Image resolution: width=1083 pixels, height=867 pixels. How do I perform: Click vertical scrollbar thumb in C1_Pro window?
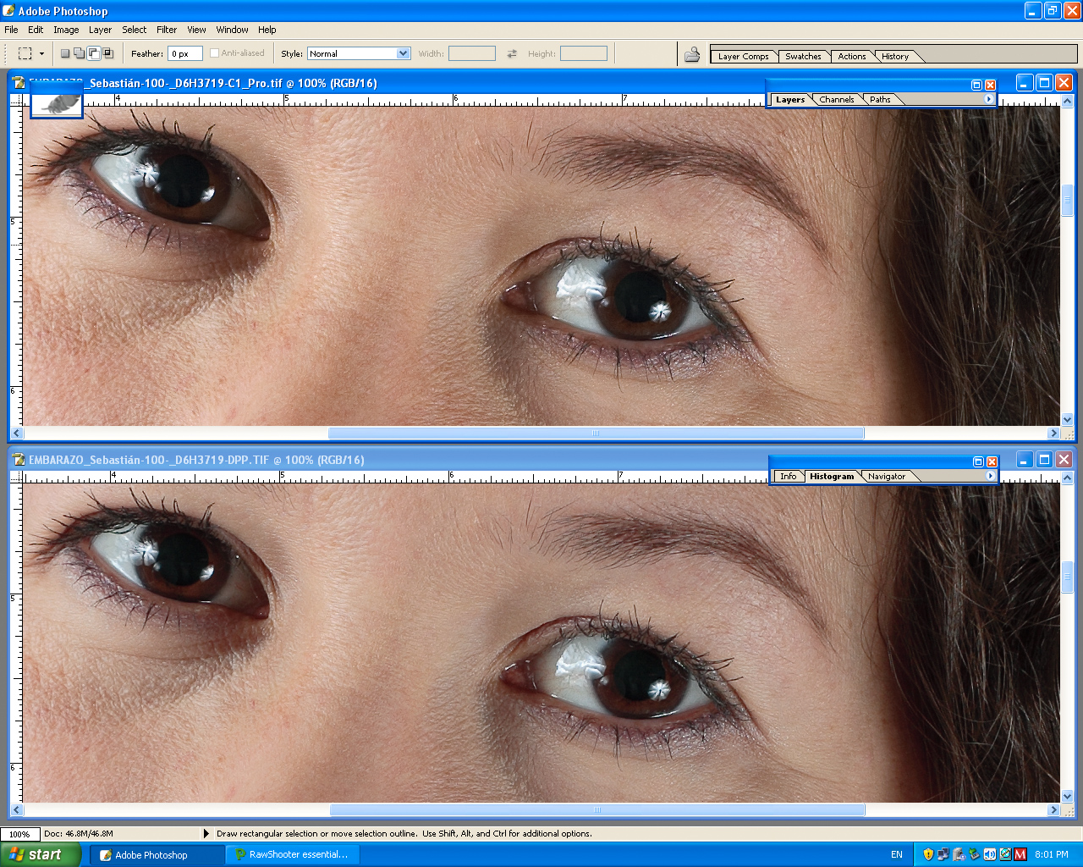(x=1067, y=200)
